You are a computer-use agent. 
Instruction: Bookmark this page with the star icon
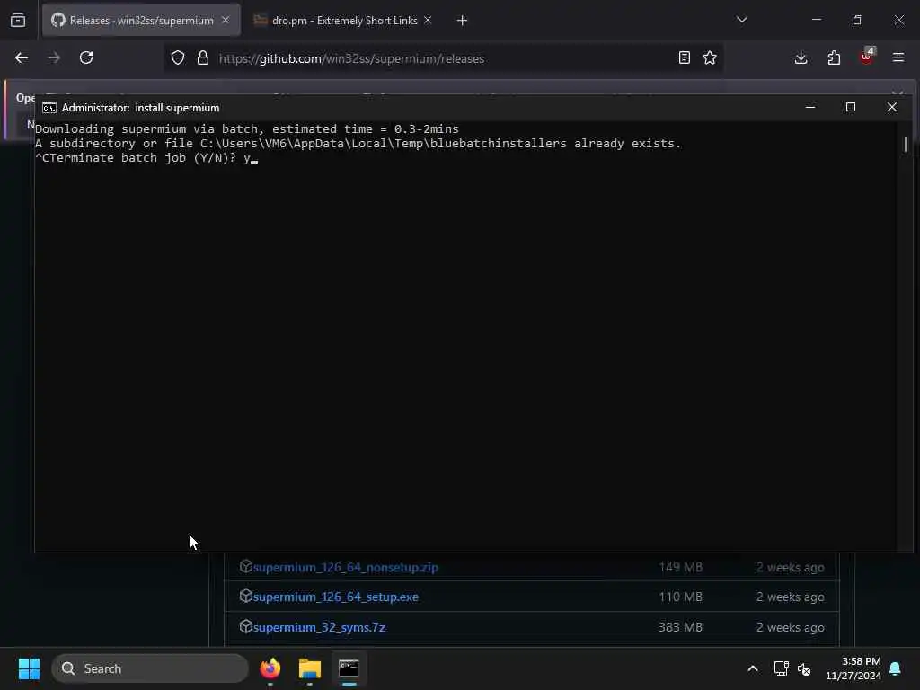[x=710, y=57]
